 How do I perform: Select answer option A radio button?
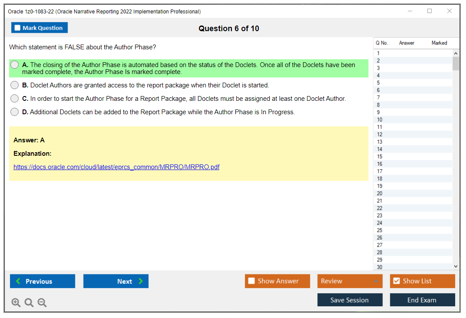15,65
